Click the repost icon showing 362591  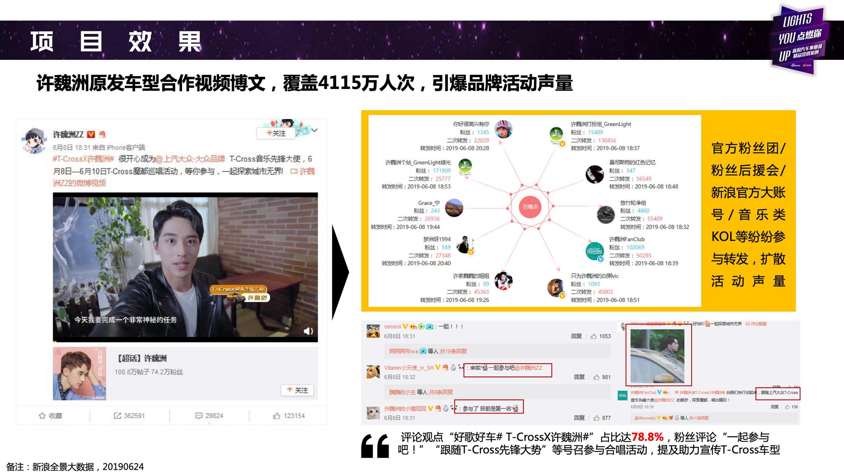pyautogui.click(x=117, y=416)
